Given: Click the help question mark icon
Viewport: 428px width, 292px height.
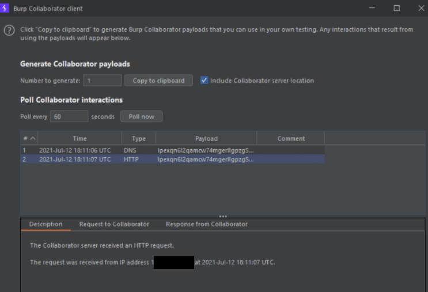Looking at the screenshot, I should click(9, 31).
